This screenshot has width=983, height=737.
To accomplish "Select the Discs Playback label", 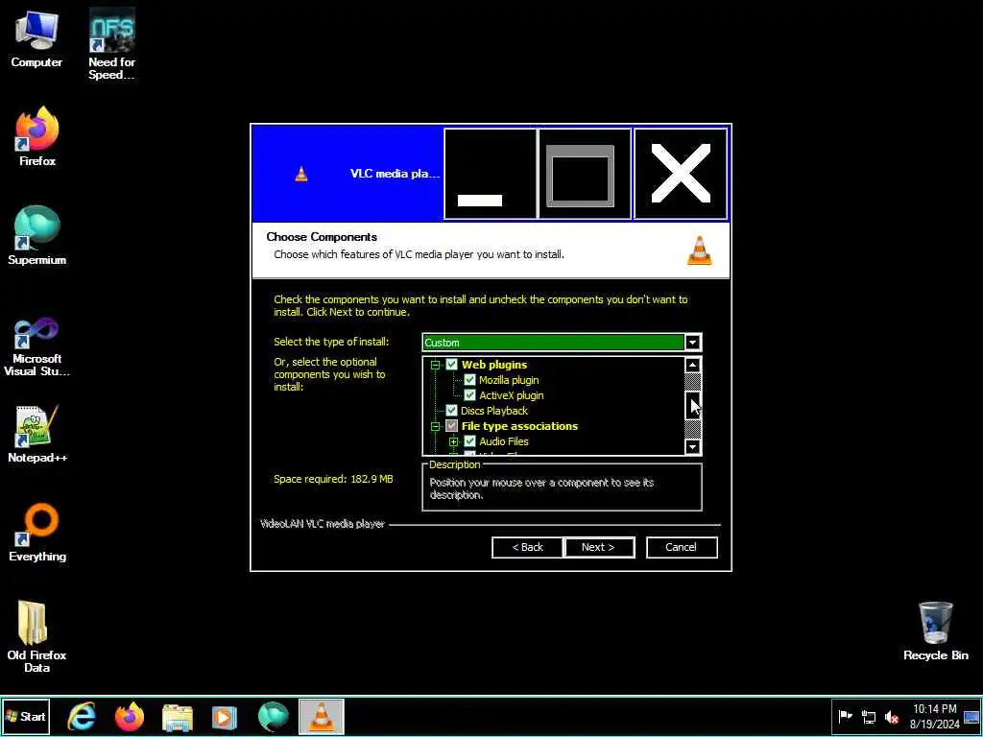I will pyautogui.click(x=494, y=411).
